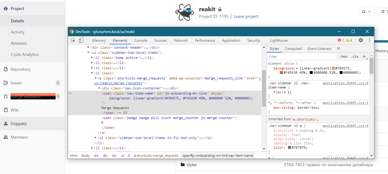Click the merge_requests href link in DOM
The image size is (388, 174).
pos(118,83)
